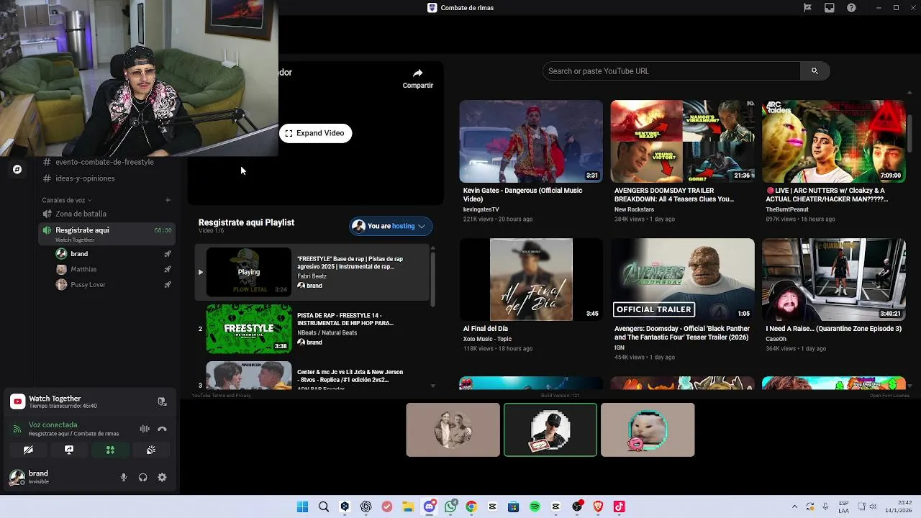The width and height of the screenshot is (921, 518).
Task: Open the Discord inbox icon
Action: pyautogui.click(x=830, y=8)
